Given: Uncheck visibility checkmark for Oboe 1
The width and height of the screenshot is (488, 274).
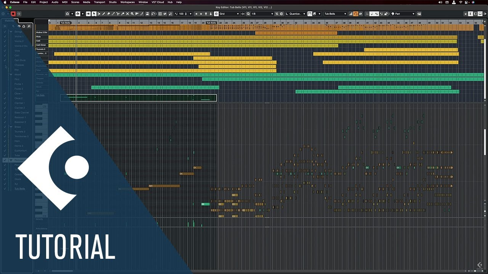Looking at the screenshot, I should [x=5, y=94].
